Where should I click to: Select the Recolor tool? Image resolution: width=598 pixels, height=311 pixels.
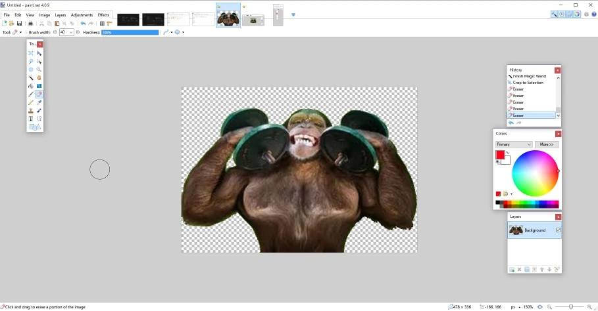[39, 111]
